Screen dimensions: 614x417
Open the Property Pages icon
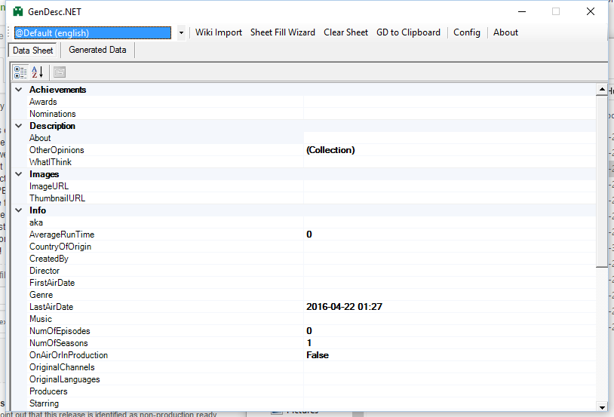pos(60,72)
